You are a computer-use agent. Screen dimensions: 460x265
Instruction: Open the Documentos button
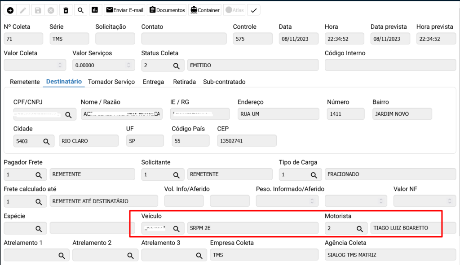tap(167, 10)
